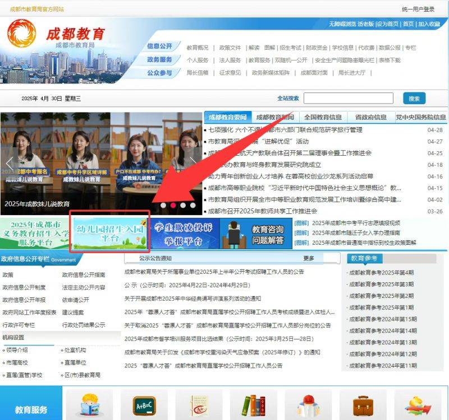Open 教育咨询问题解答 banner
449x420 pixels.
click(x=256, y=233)
